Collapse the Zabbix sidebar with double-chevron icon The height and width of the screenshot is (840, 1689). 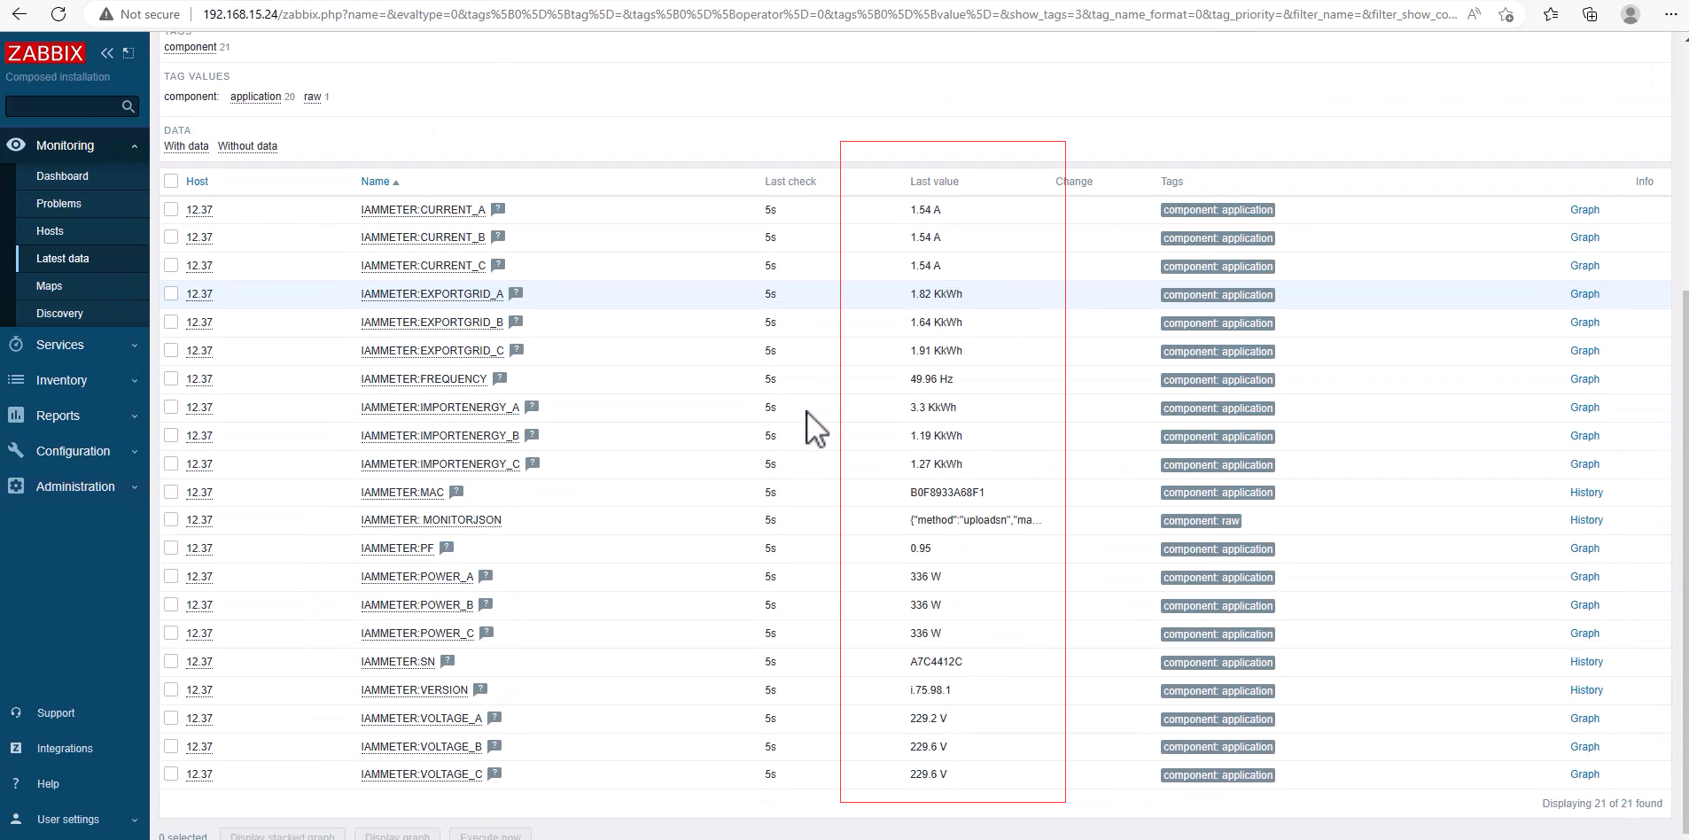pyautogui.click(x=107, y=53)
